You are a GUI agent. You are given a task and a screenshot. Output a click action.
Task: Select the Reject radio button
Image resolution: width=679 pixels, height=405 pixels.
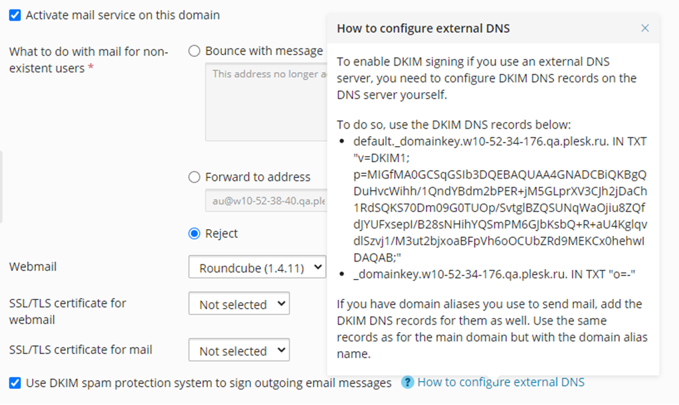[195, 234]
